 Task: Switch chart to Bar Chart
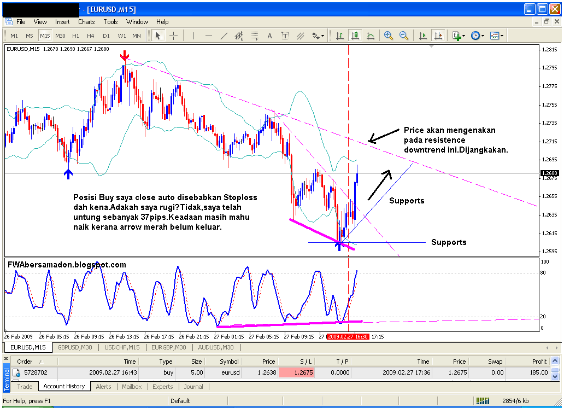click(x=339, y=36)
